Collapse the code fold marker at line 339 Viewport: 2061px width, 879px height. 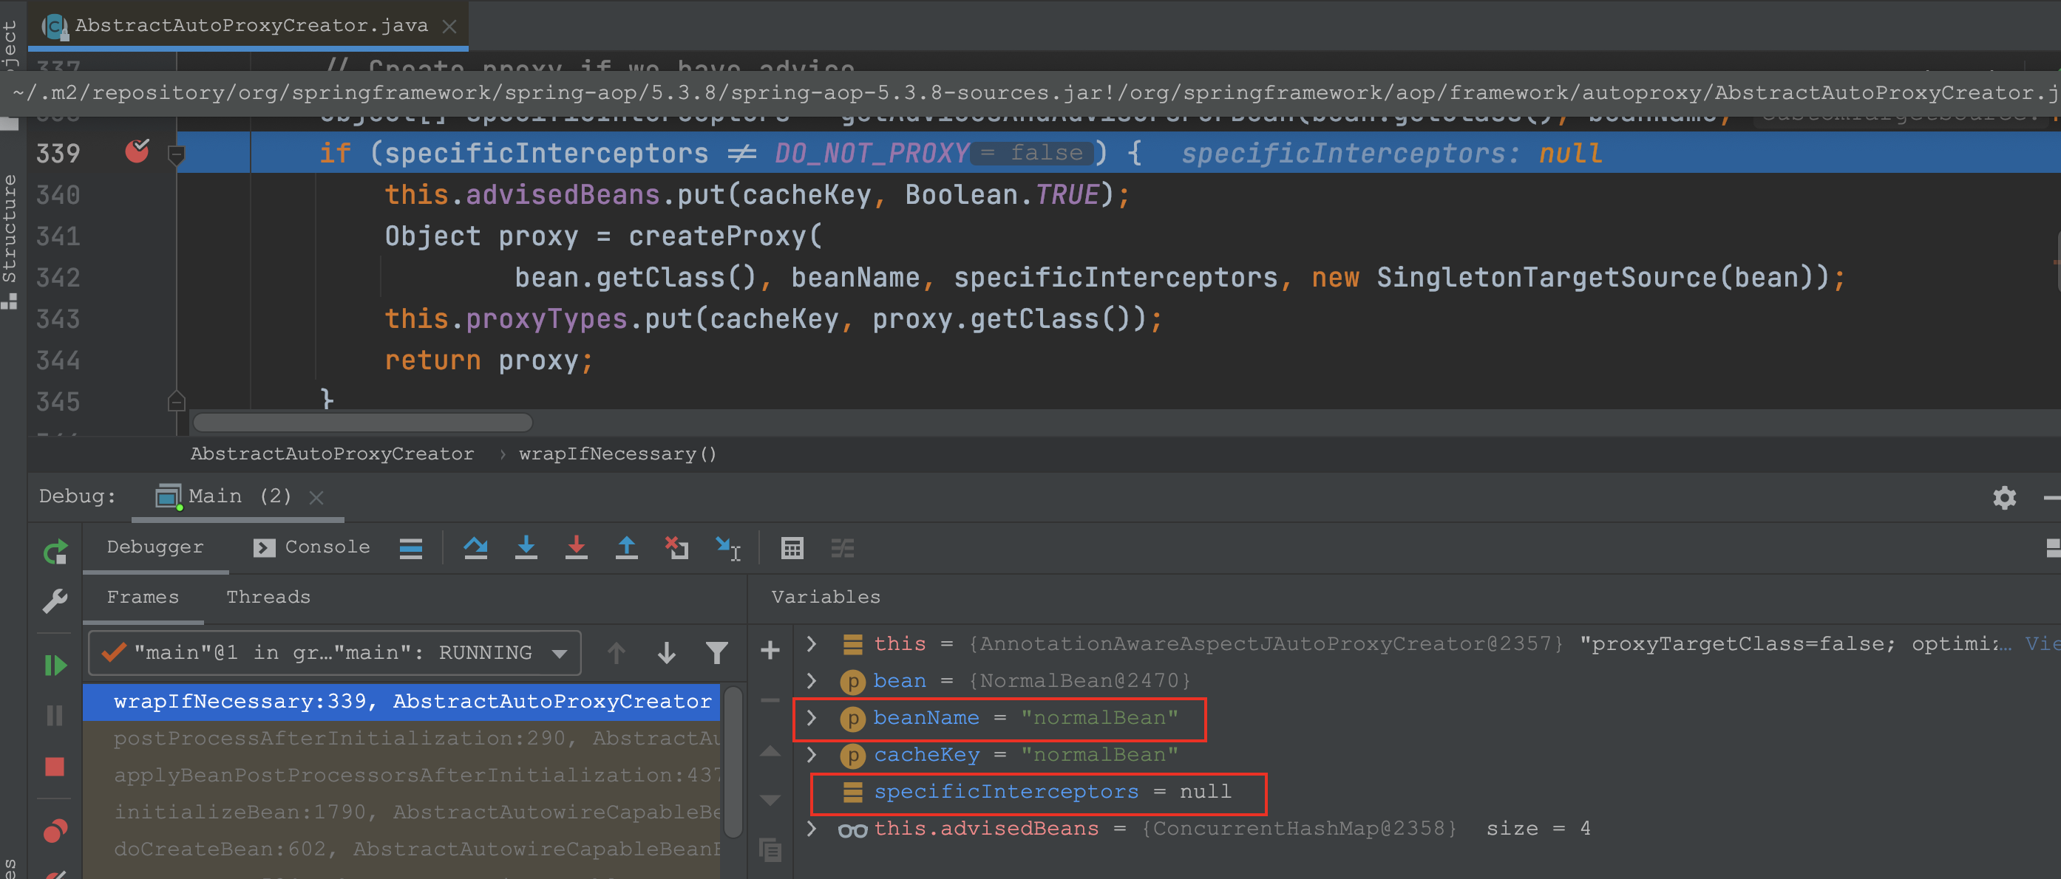177,154
